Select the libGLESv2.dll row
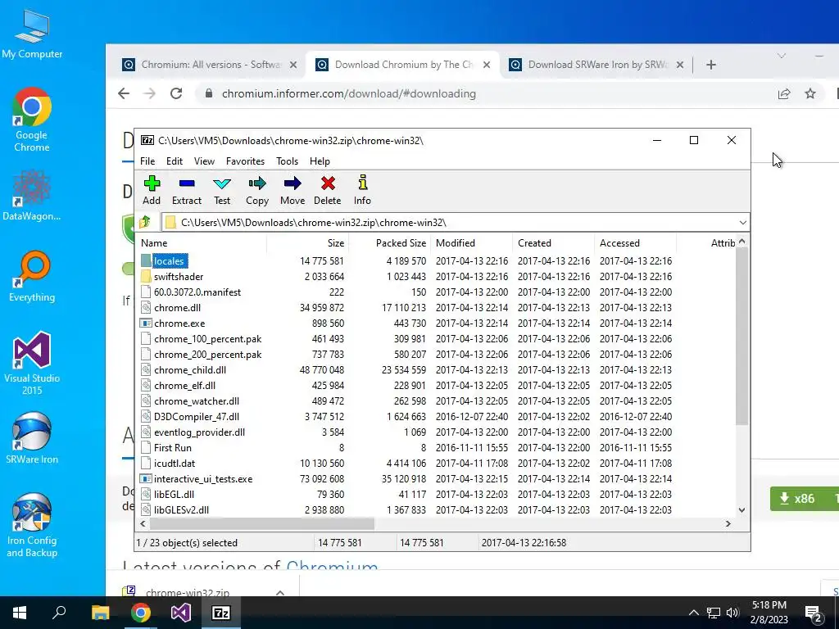Image resolution: width=839 pixels, height=629 pixels. (181, 509)
